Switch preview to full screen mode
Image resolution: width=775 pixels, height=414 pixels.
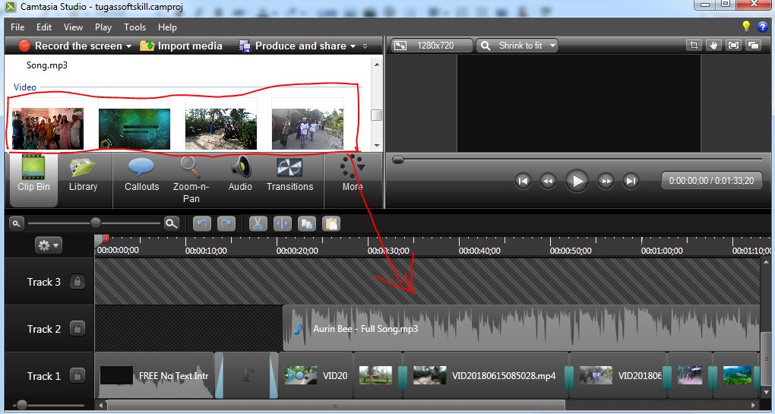tap(733, 46)
